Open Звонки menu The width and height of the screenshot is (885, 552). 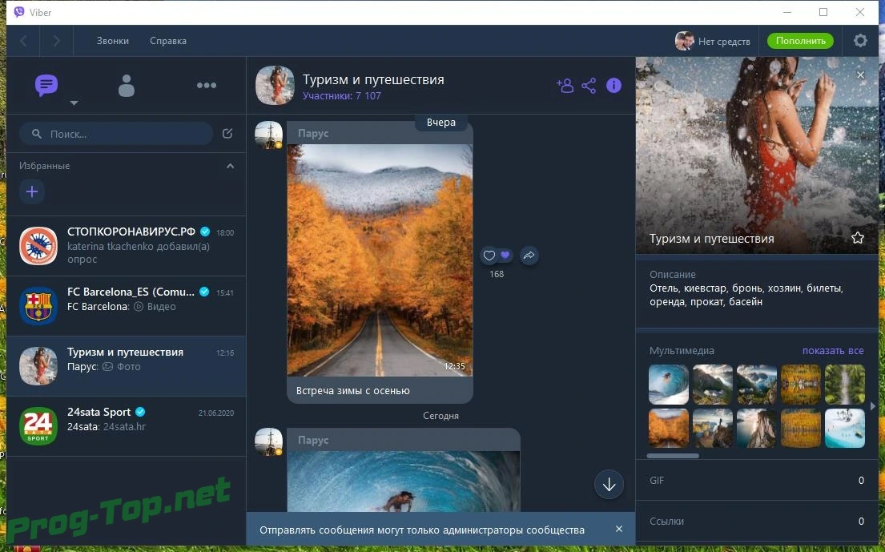coord(112,41)
